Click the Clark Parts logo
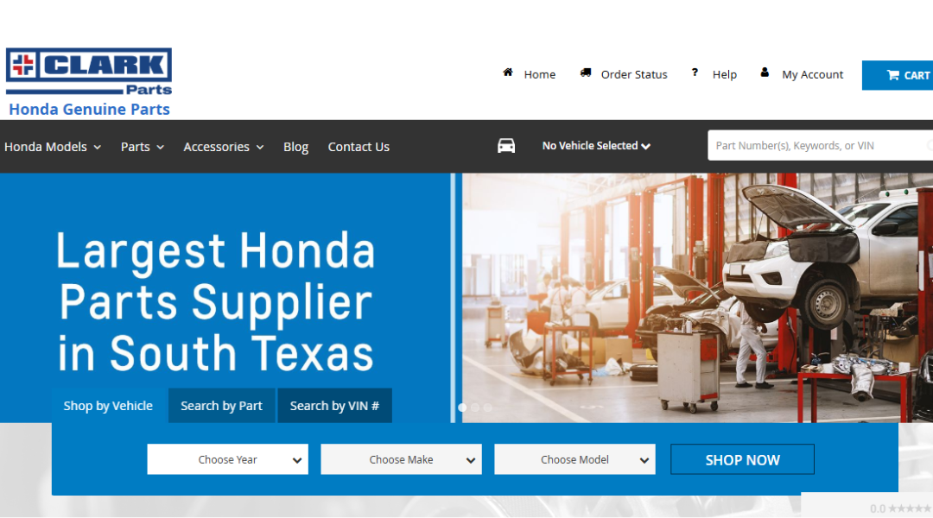This screenshot has height=518, width=933. point(89,72)
